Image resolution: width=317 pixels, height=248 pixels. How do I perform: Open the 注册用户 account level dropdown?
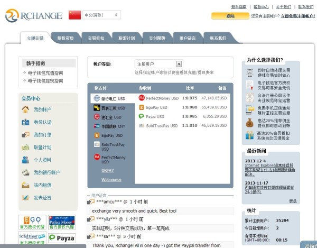[159, 64]
